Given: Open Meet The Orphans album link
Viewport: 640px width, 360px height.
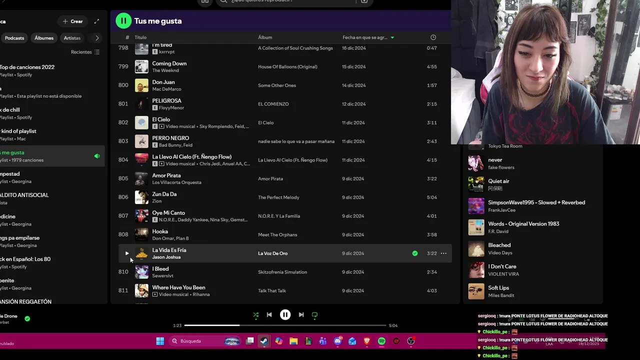Looking at the screenshot, I should point(277,234).
